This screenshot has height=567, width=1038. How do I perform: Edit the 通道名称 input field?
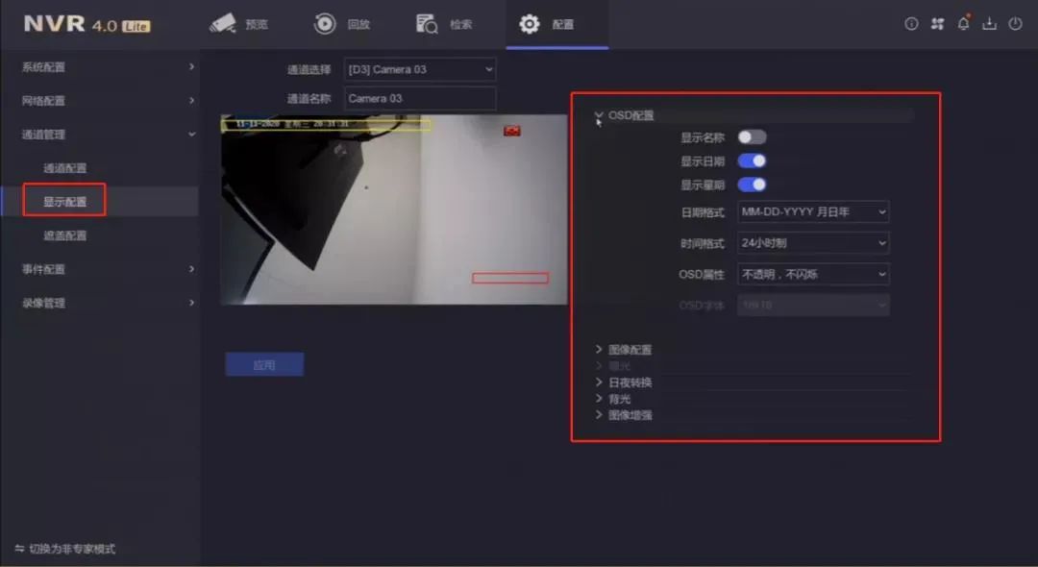(420, 98)
